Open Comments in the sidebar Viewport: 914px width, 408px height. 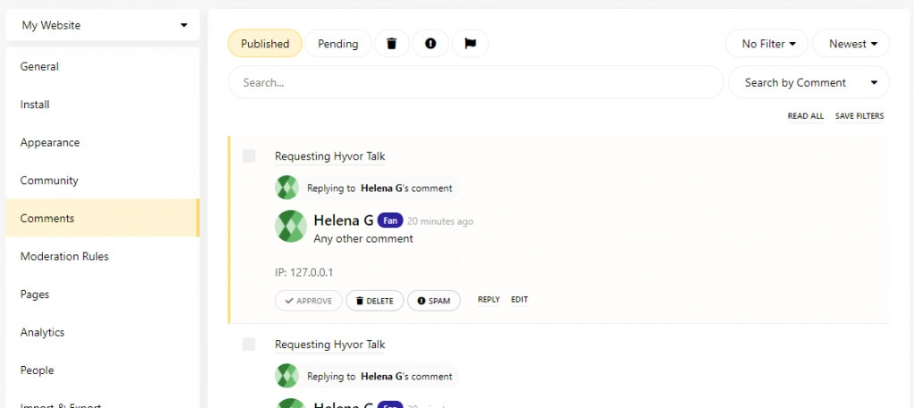(103, 218)
